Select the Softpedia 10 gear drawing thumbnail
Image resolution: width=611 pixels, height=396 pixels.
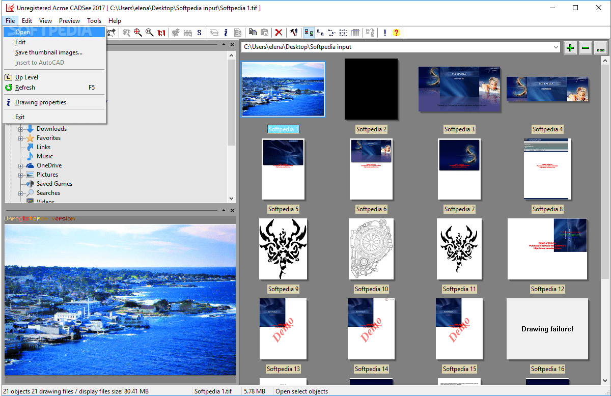371,249
